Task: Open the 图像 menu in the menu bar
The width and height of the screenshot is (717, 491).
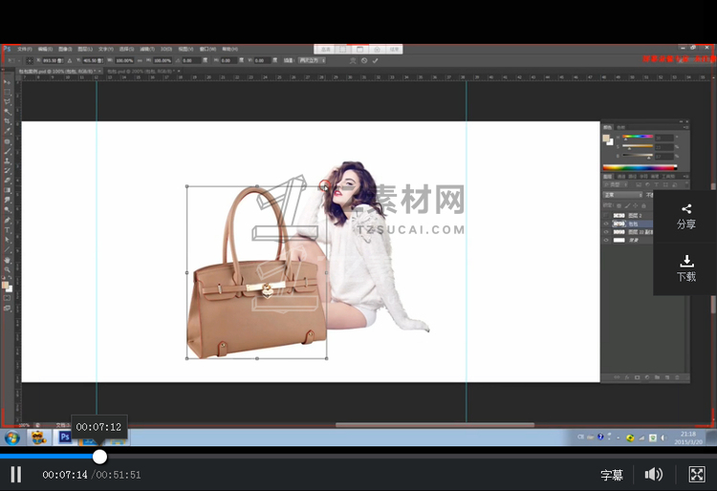Action: tap(65, 49)
